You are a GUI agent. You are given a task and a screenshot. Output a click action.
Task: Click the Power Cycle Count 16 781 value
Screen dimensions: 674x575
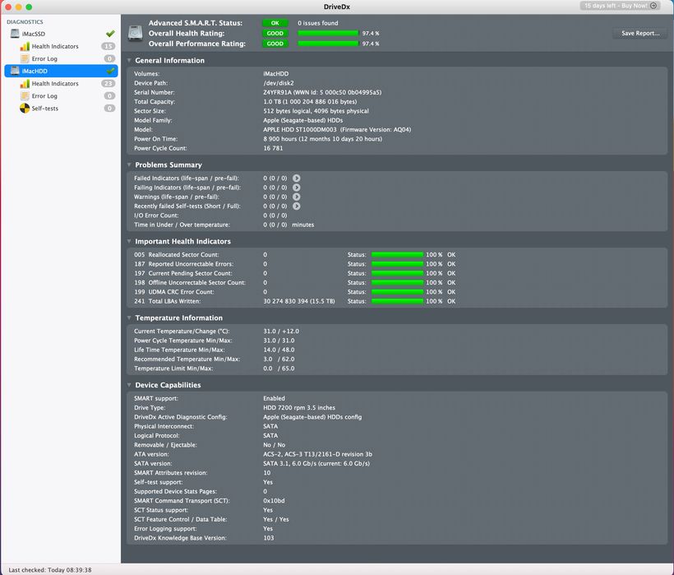273,148
